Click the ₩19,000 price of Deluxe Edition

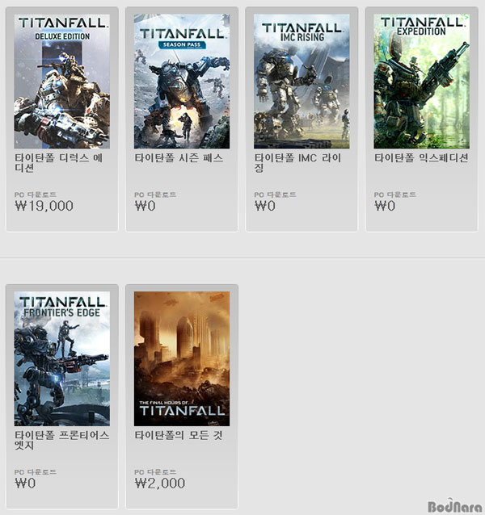tap(44, 206)
